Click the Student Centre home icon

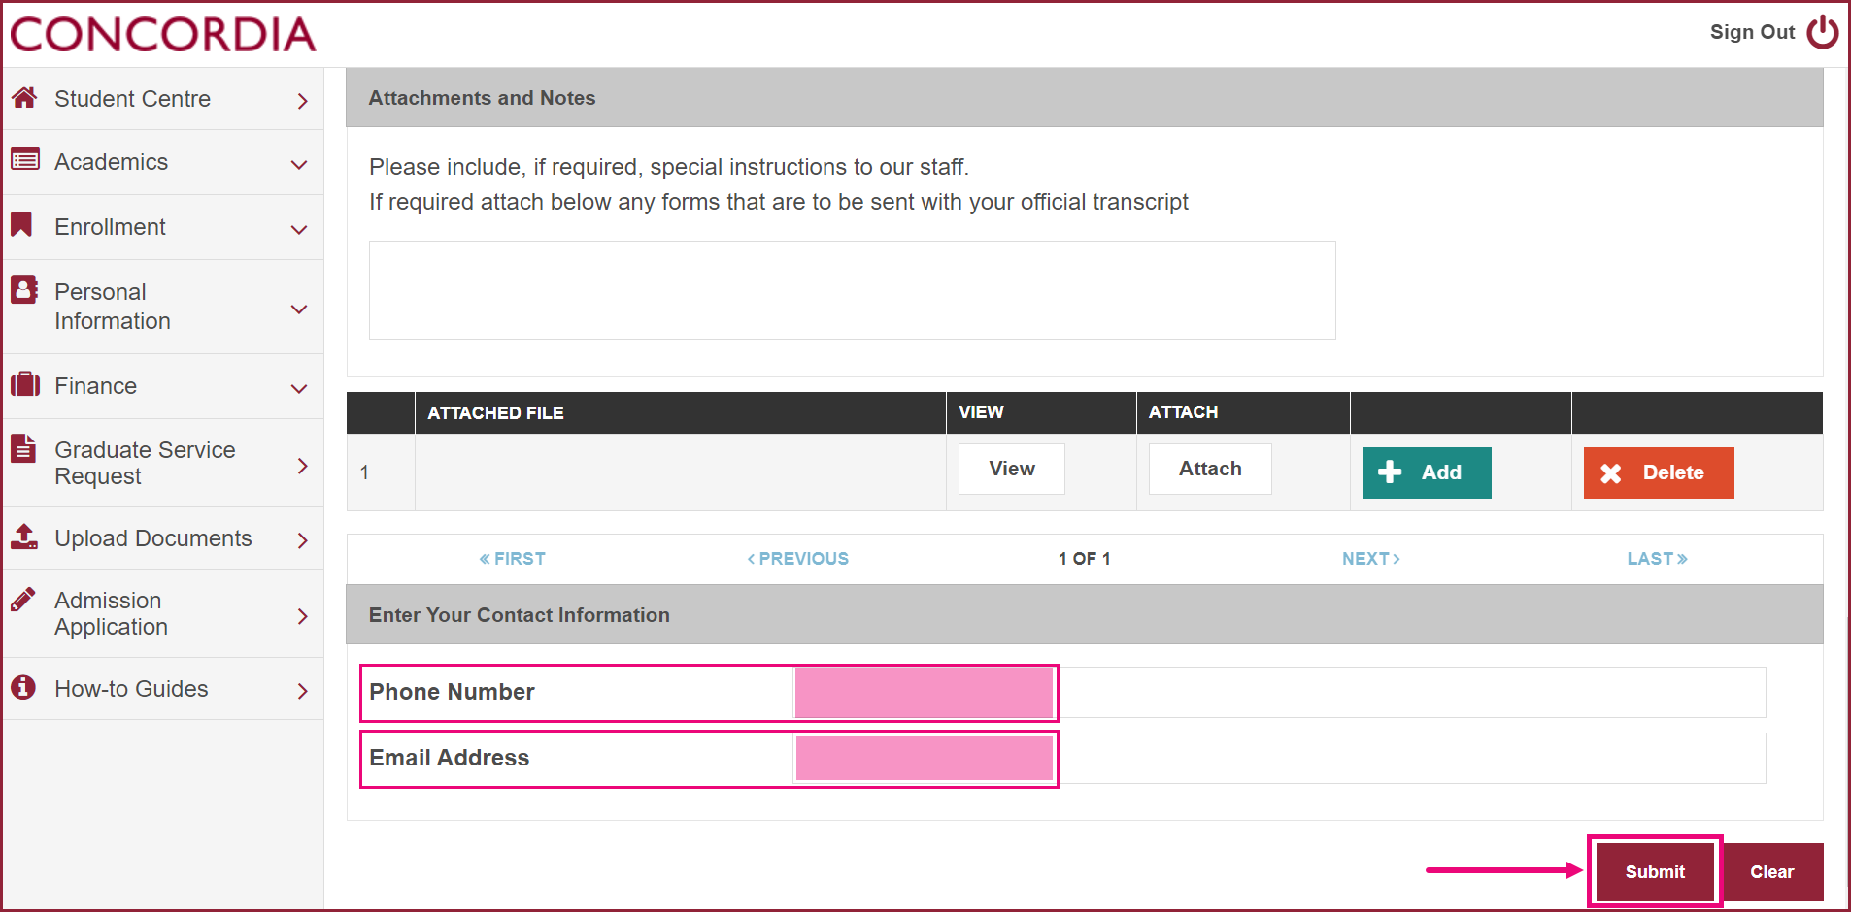click(24, 97)
